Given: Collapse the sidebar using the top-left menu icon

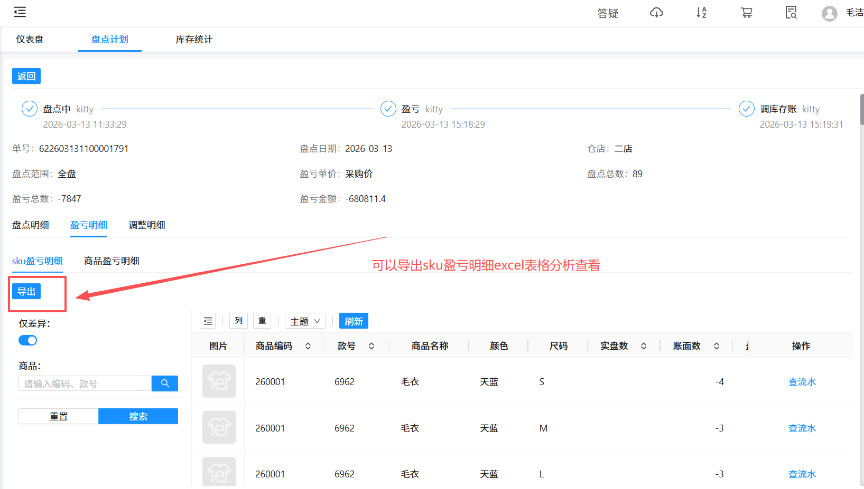Looking at the screenshot, I should (x=20, y=12).
